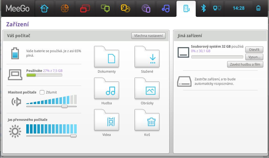Eject the 32 GB device with Vysun
The height and width of the screenshot is (158, 269).
pos(254,57)
